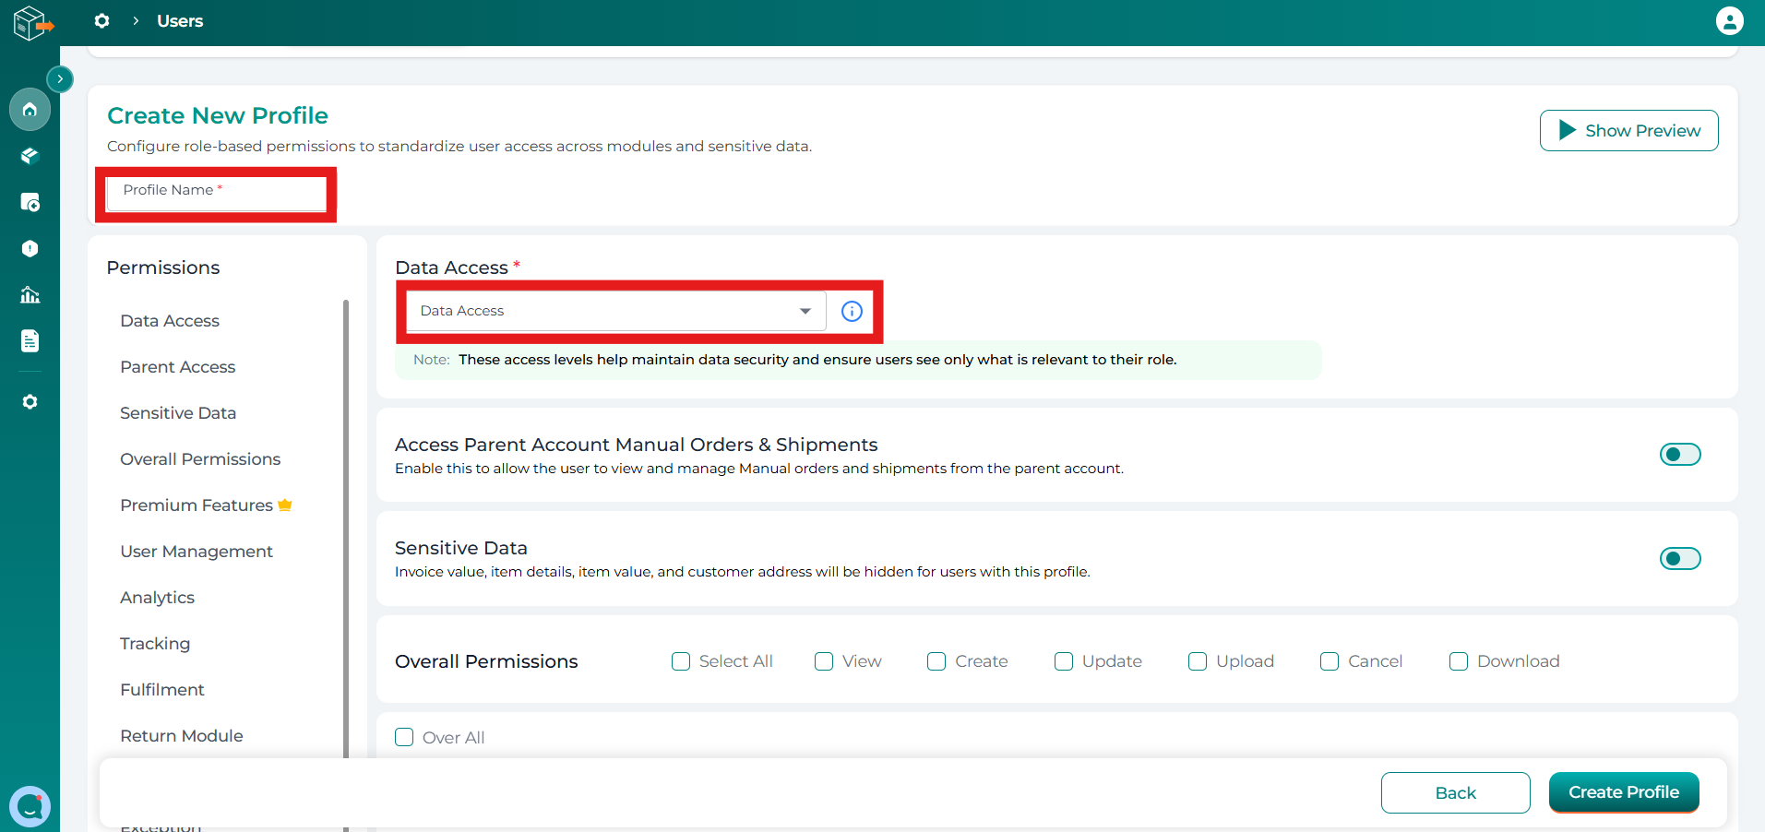Click the settings gear in sidebar

[x=30, y=402]
